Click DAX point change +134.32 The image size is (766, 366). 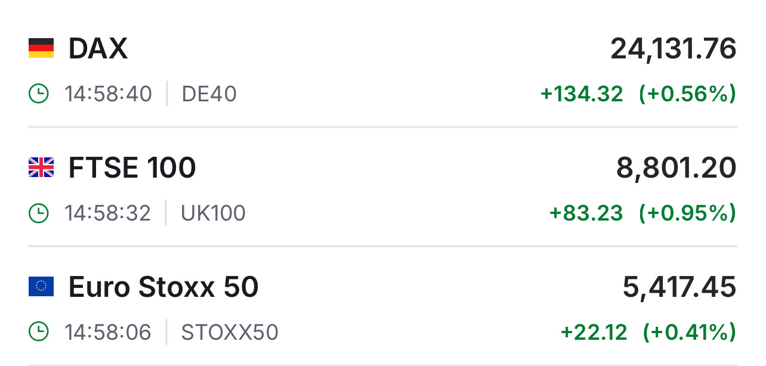point(582,94)
